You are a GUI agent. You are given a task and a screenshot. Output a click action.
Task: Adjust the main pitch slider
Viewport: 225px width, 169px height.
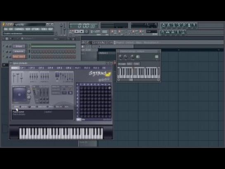[65, 29]
